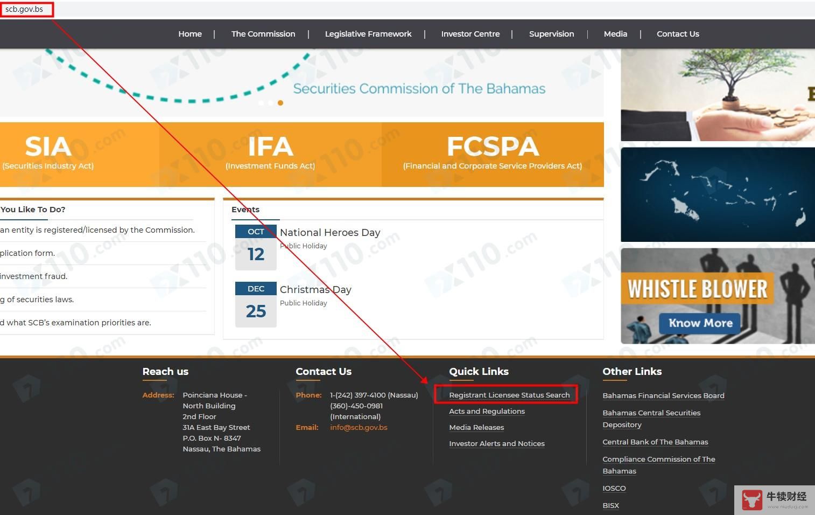
Task: Click the Nassau phone number 397-4100
Action: coord(374,395)
